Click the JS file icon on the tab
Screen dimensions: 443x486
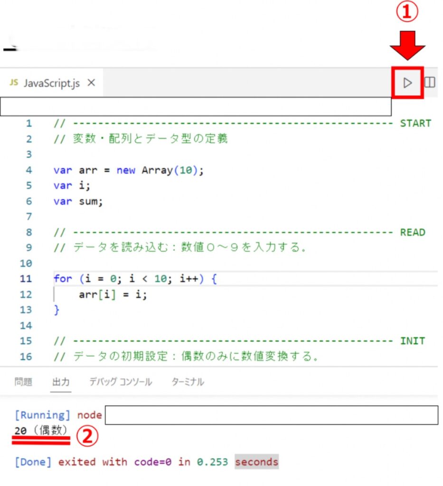coord(14,83)
